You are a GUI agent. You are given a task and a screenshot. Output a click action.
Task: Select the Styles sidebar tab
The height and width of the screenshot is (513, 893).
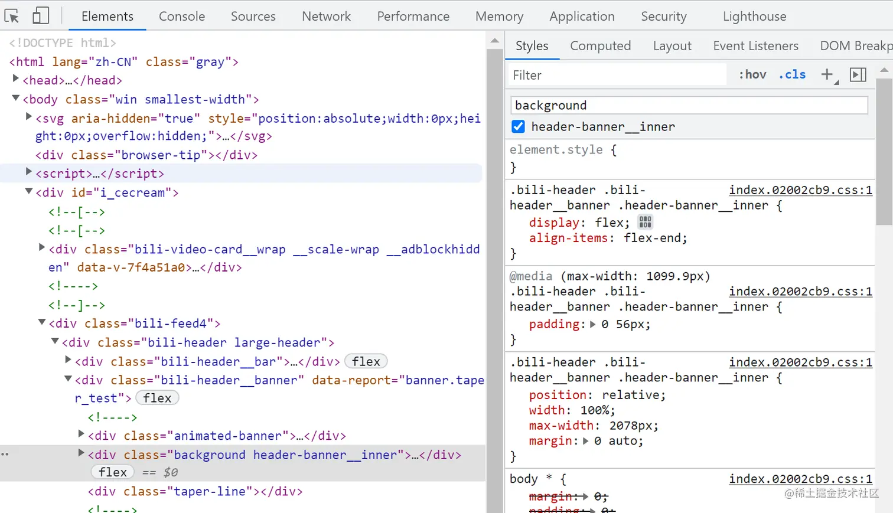(532, 46)
